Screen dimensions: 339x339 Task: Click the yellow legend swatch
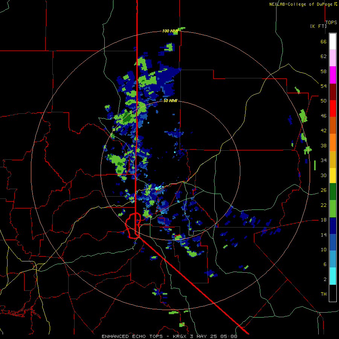click(x=333, y=176)
